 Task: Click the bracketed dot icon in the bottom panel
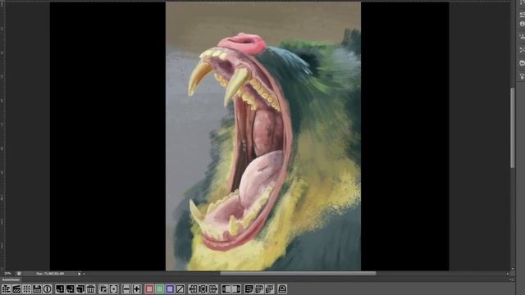[x=114, y=289]
